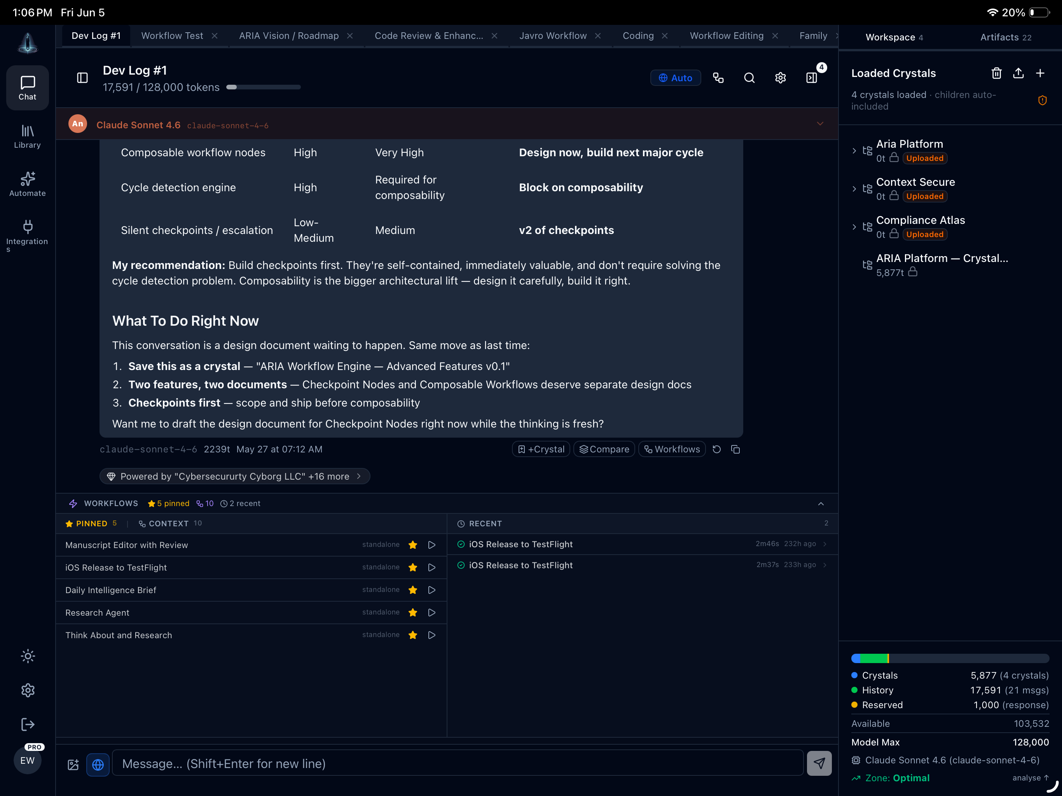Add a new crystal with plus icon
The width and height of the screenshot is (1062, 796).
pos(1040,73)
